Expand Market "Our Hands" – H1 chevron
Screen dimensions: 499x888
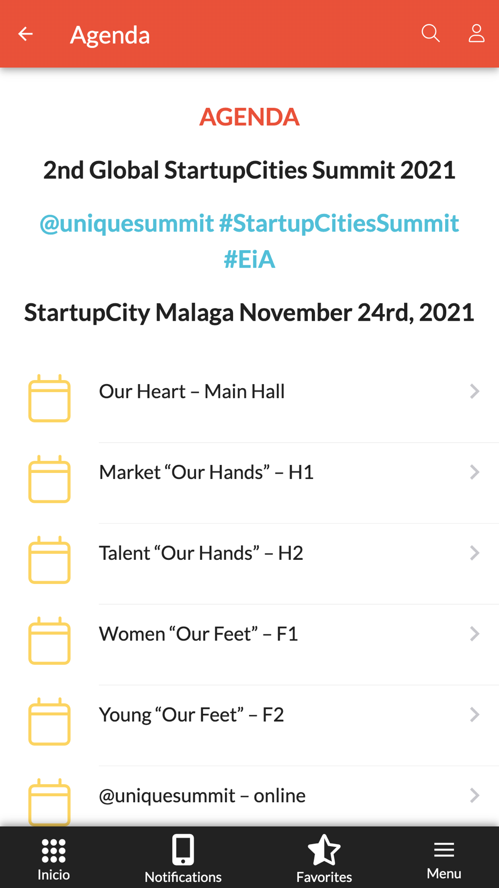point(475,472)
